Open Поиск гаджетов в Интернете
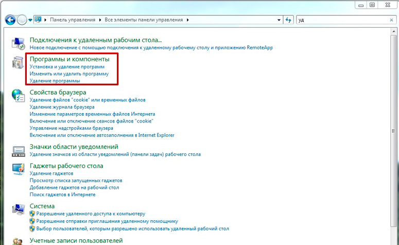This screenshot has width=399, height=245. pos(62,195)
